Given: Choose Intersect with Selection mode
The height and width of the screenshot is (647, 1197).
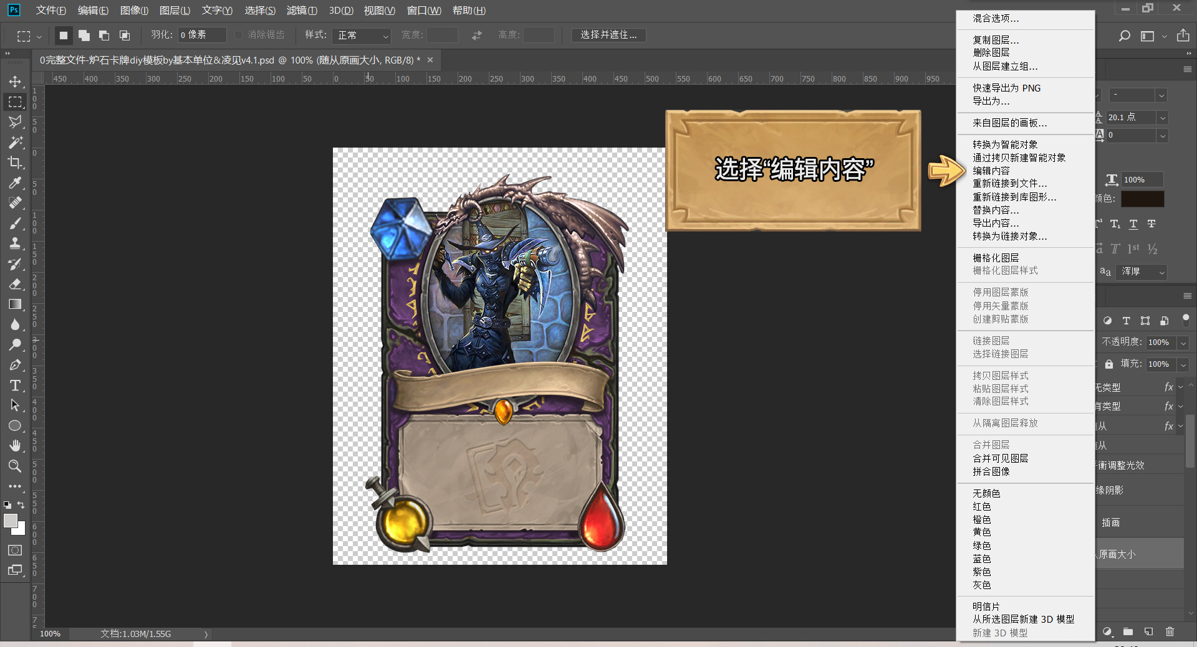Looking at the screenshot, I should click(x=125, y=35).
